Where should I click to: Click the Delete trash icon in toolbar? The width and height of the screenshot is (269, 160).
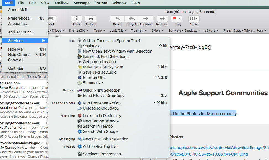[76, 19]
